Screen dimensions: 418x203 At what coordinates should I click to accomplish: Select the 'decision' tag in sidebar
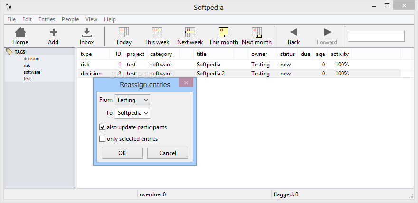(x=31, y=59)
